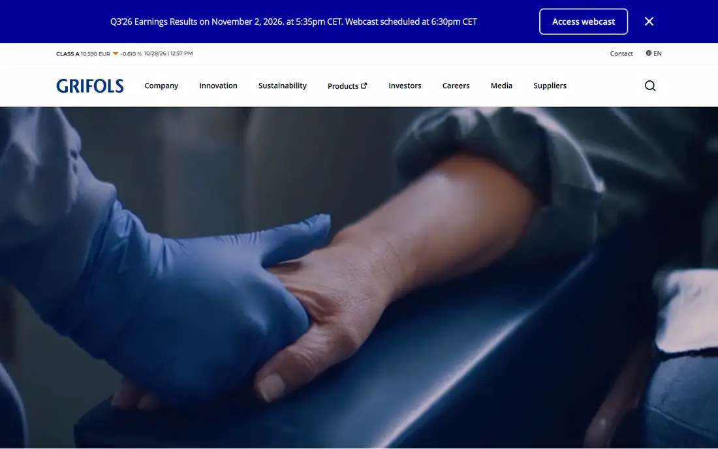Click the CLASS A stock label
Image resolution: width=718 pixels, height=449 pixels.
[68, 54]
